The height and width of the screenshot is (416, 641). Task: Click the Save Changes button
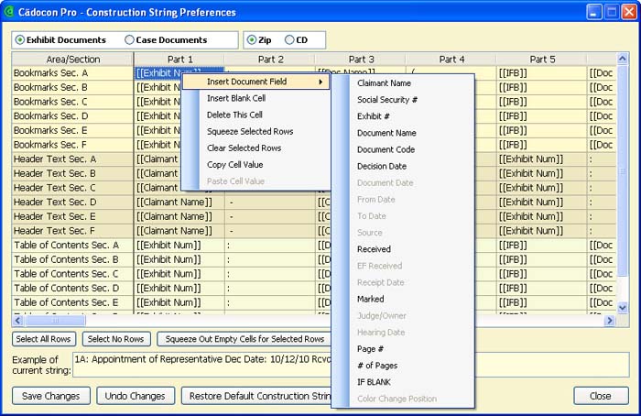(x=51, y=396)
